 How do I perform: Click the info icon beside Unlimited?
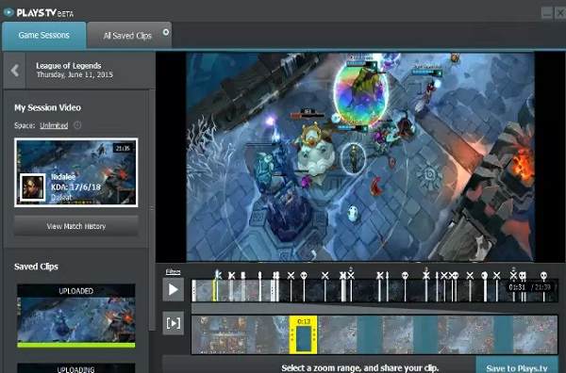77,125
